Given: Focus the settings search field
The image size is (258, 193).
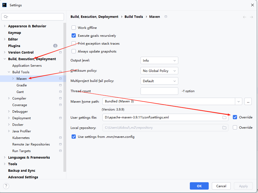Looking at the screenshot, I should [x=33, y=17].
